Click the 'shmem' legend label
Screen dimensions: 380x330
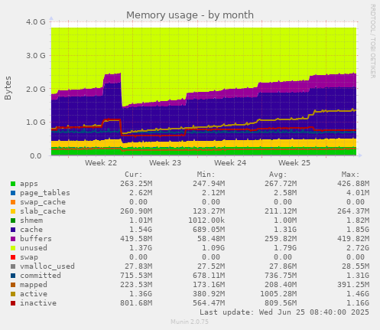(31, 221)
